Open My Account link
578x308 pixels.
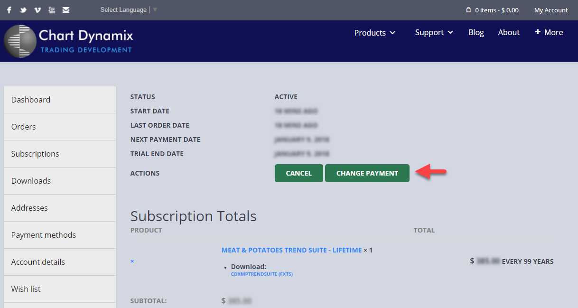click(x=551, y=10)
